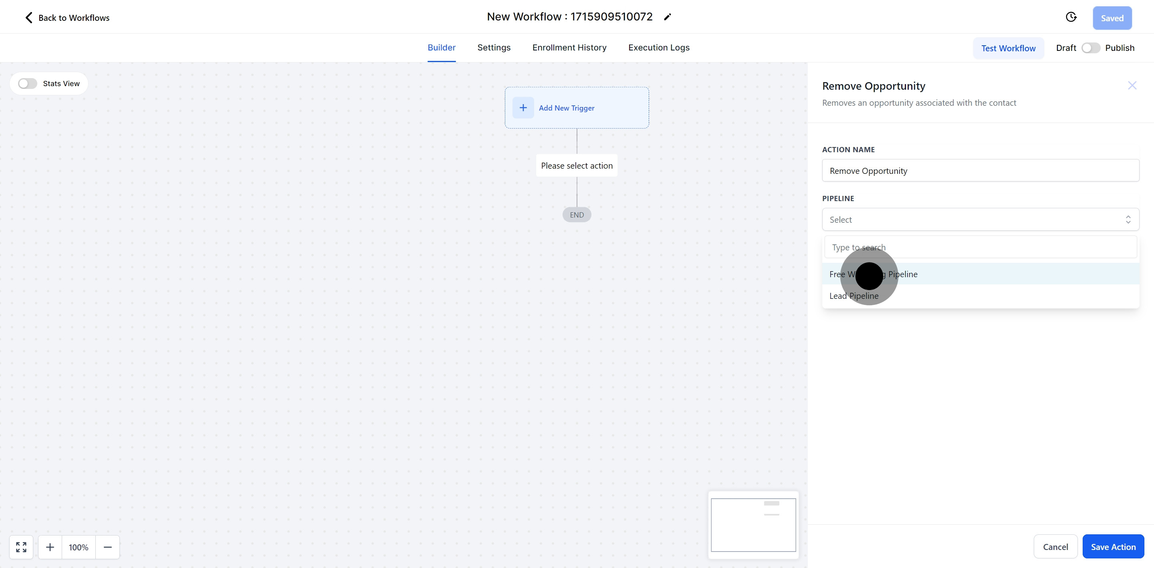Image resolution: width=1154 pixels, height=568 pixels.
Task: Open the version history clock icon
Action: coord(1071,18)
